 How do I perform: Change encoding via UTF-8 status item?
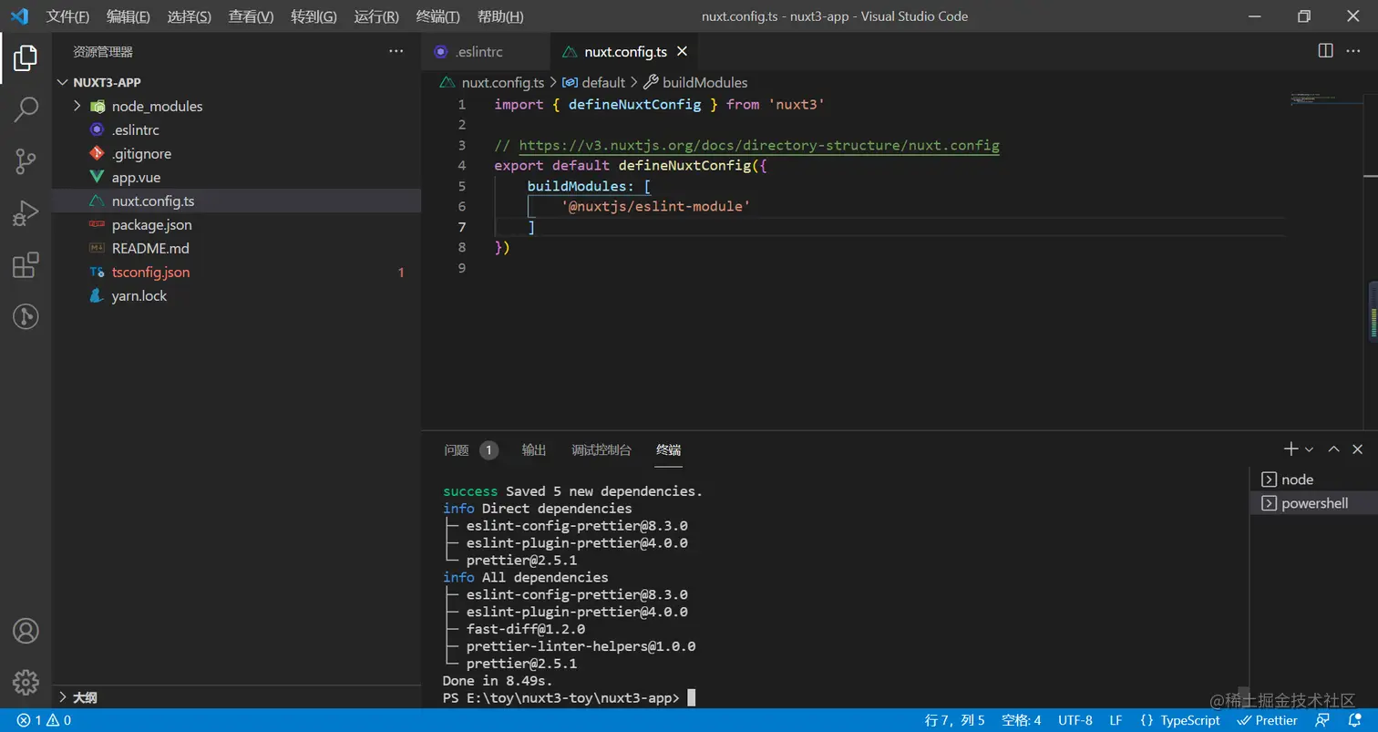1075,720
